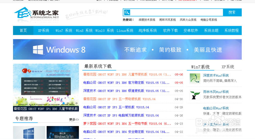Open 萝卜家园 GHOST WIN7 SP1 X64 五一劳动节版 link
255x139 pixels.
tap(127, 124)
